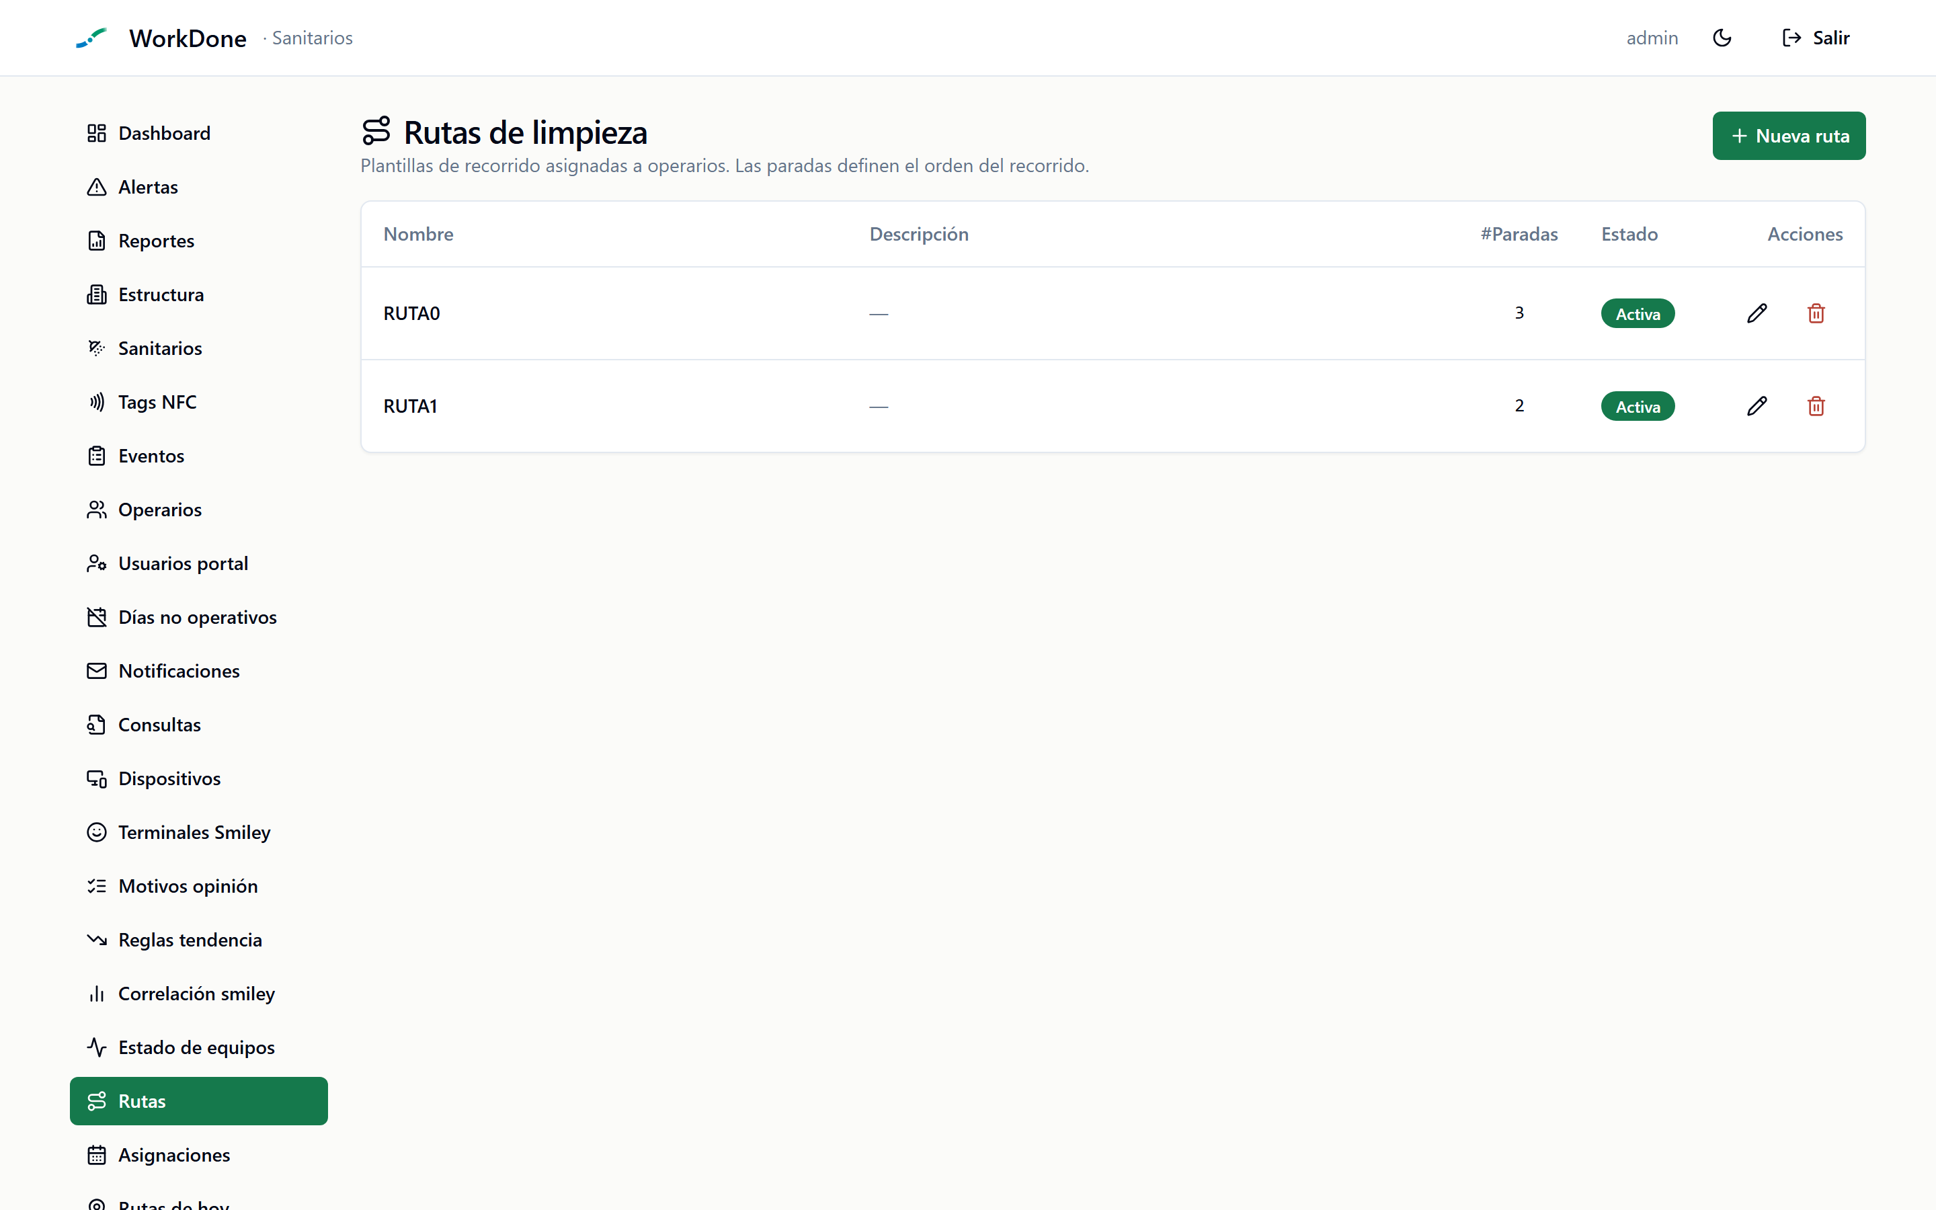Create a route with Nueva ruta button
Screen dimensions: 1936x1210
tap(1789, 136)
